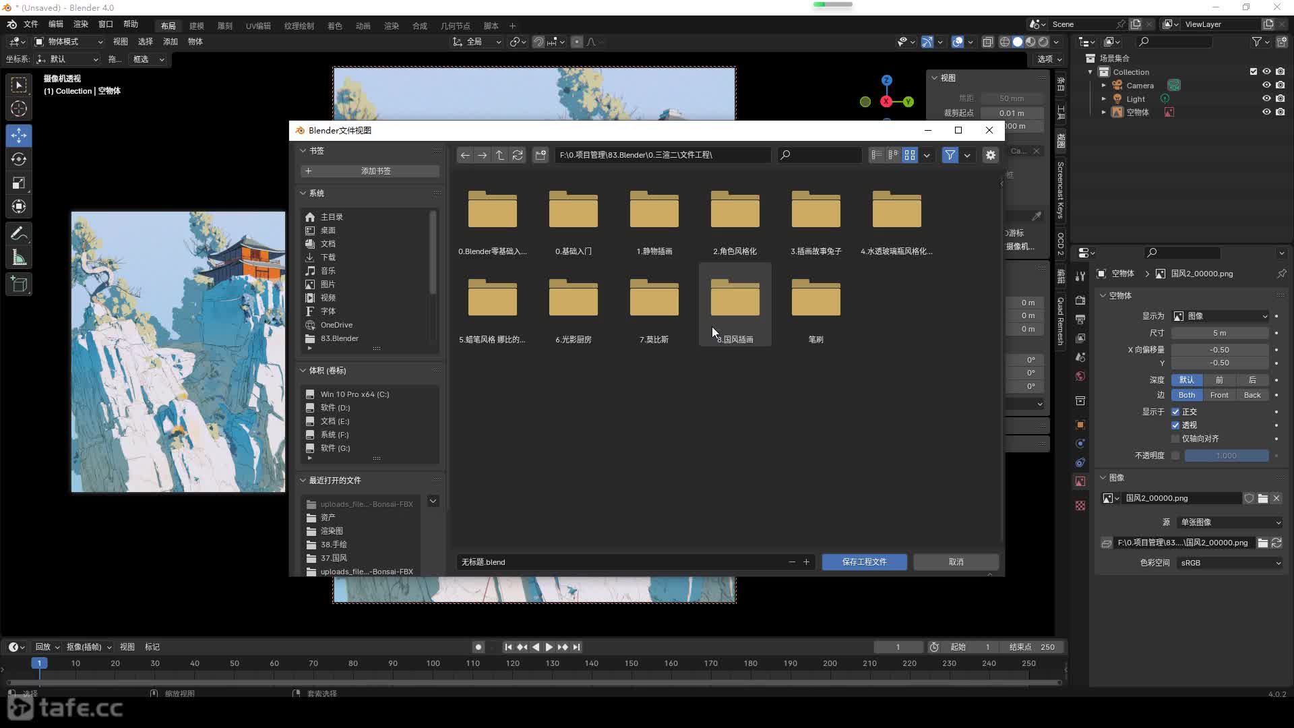Viewport: 1294px width, 728px height.
Task: Toggle 正交 display checkbox
Action: [1175, 412]
